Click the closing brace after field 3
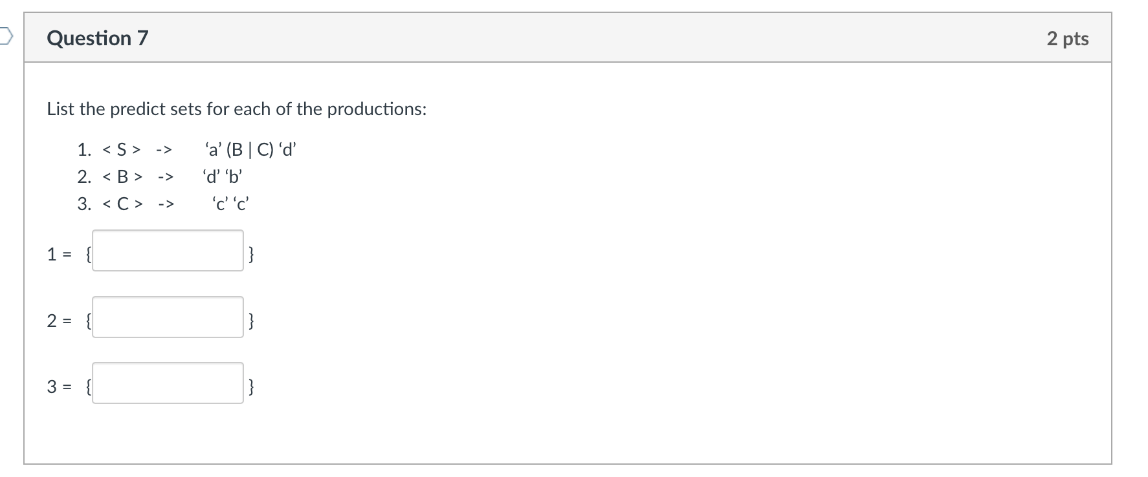 [251, 387]
